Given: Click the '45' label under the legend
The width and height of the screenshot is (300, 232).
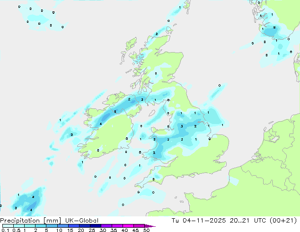Looking at the screenshot, I should 135,230.
